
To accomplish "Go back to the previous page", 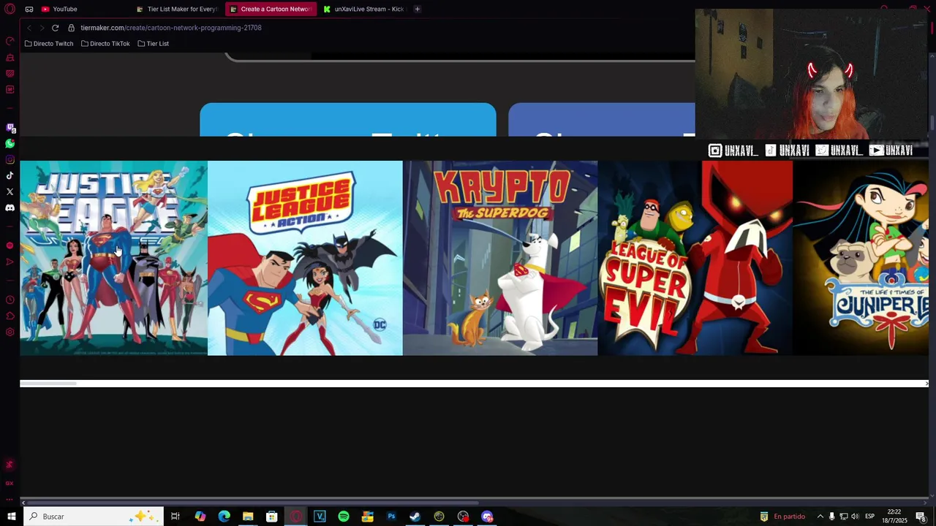I will click(x=29, y=28).
